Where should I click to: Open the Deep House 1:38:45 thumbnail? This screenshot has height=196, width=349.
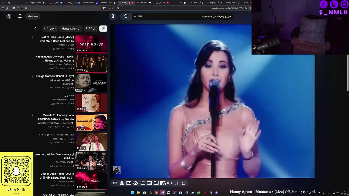(x=91, y=181)
